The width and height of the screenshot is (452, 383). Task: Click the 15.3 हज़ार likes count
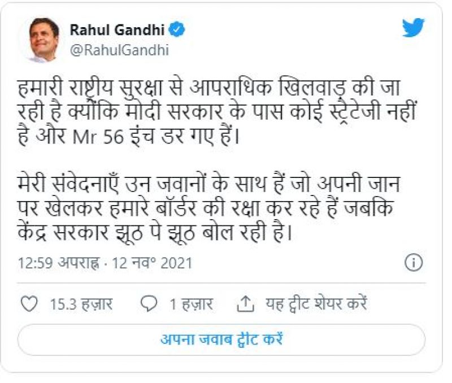click(81, 305)
